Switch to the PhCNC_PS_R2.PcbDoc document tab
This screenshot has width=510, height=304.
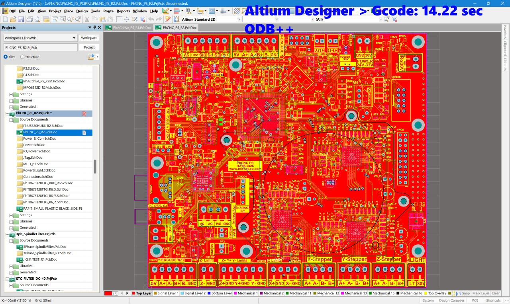[x=176, y=28]
